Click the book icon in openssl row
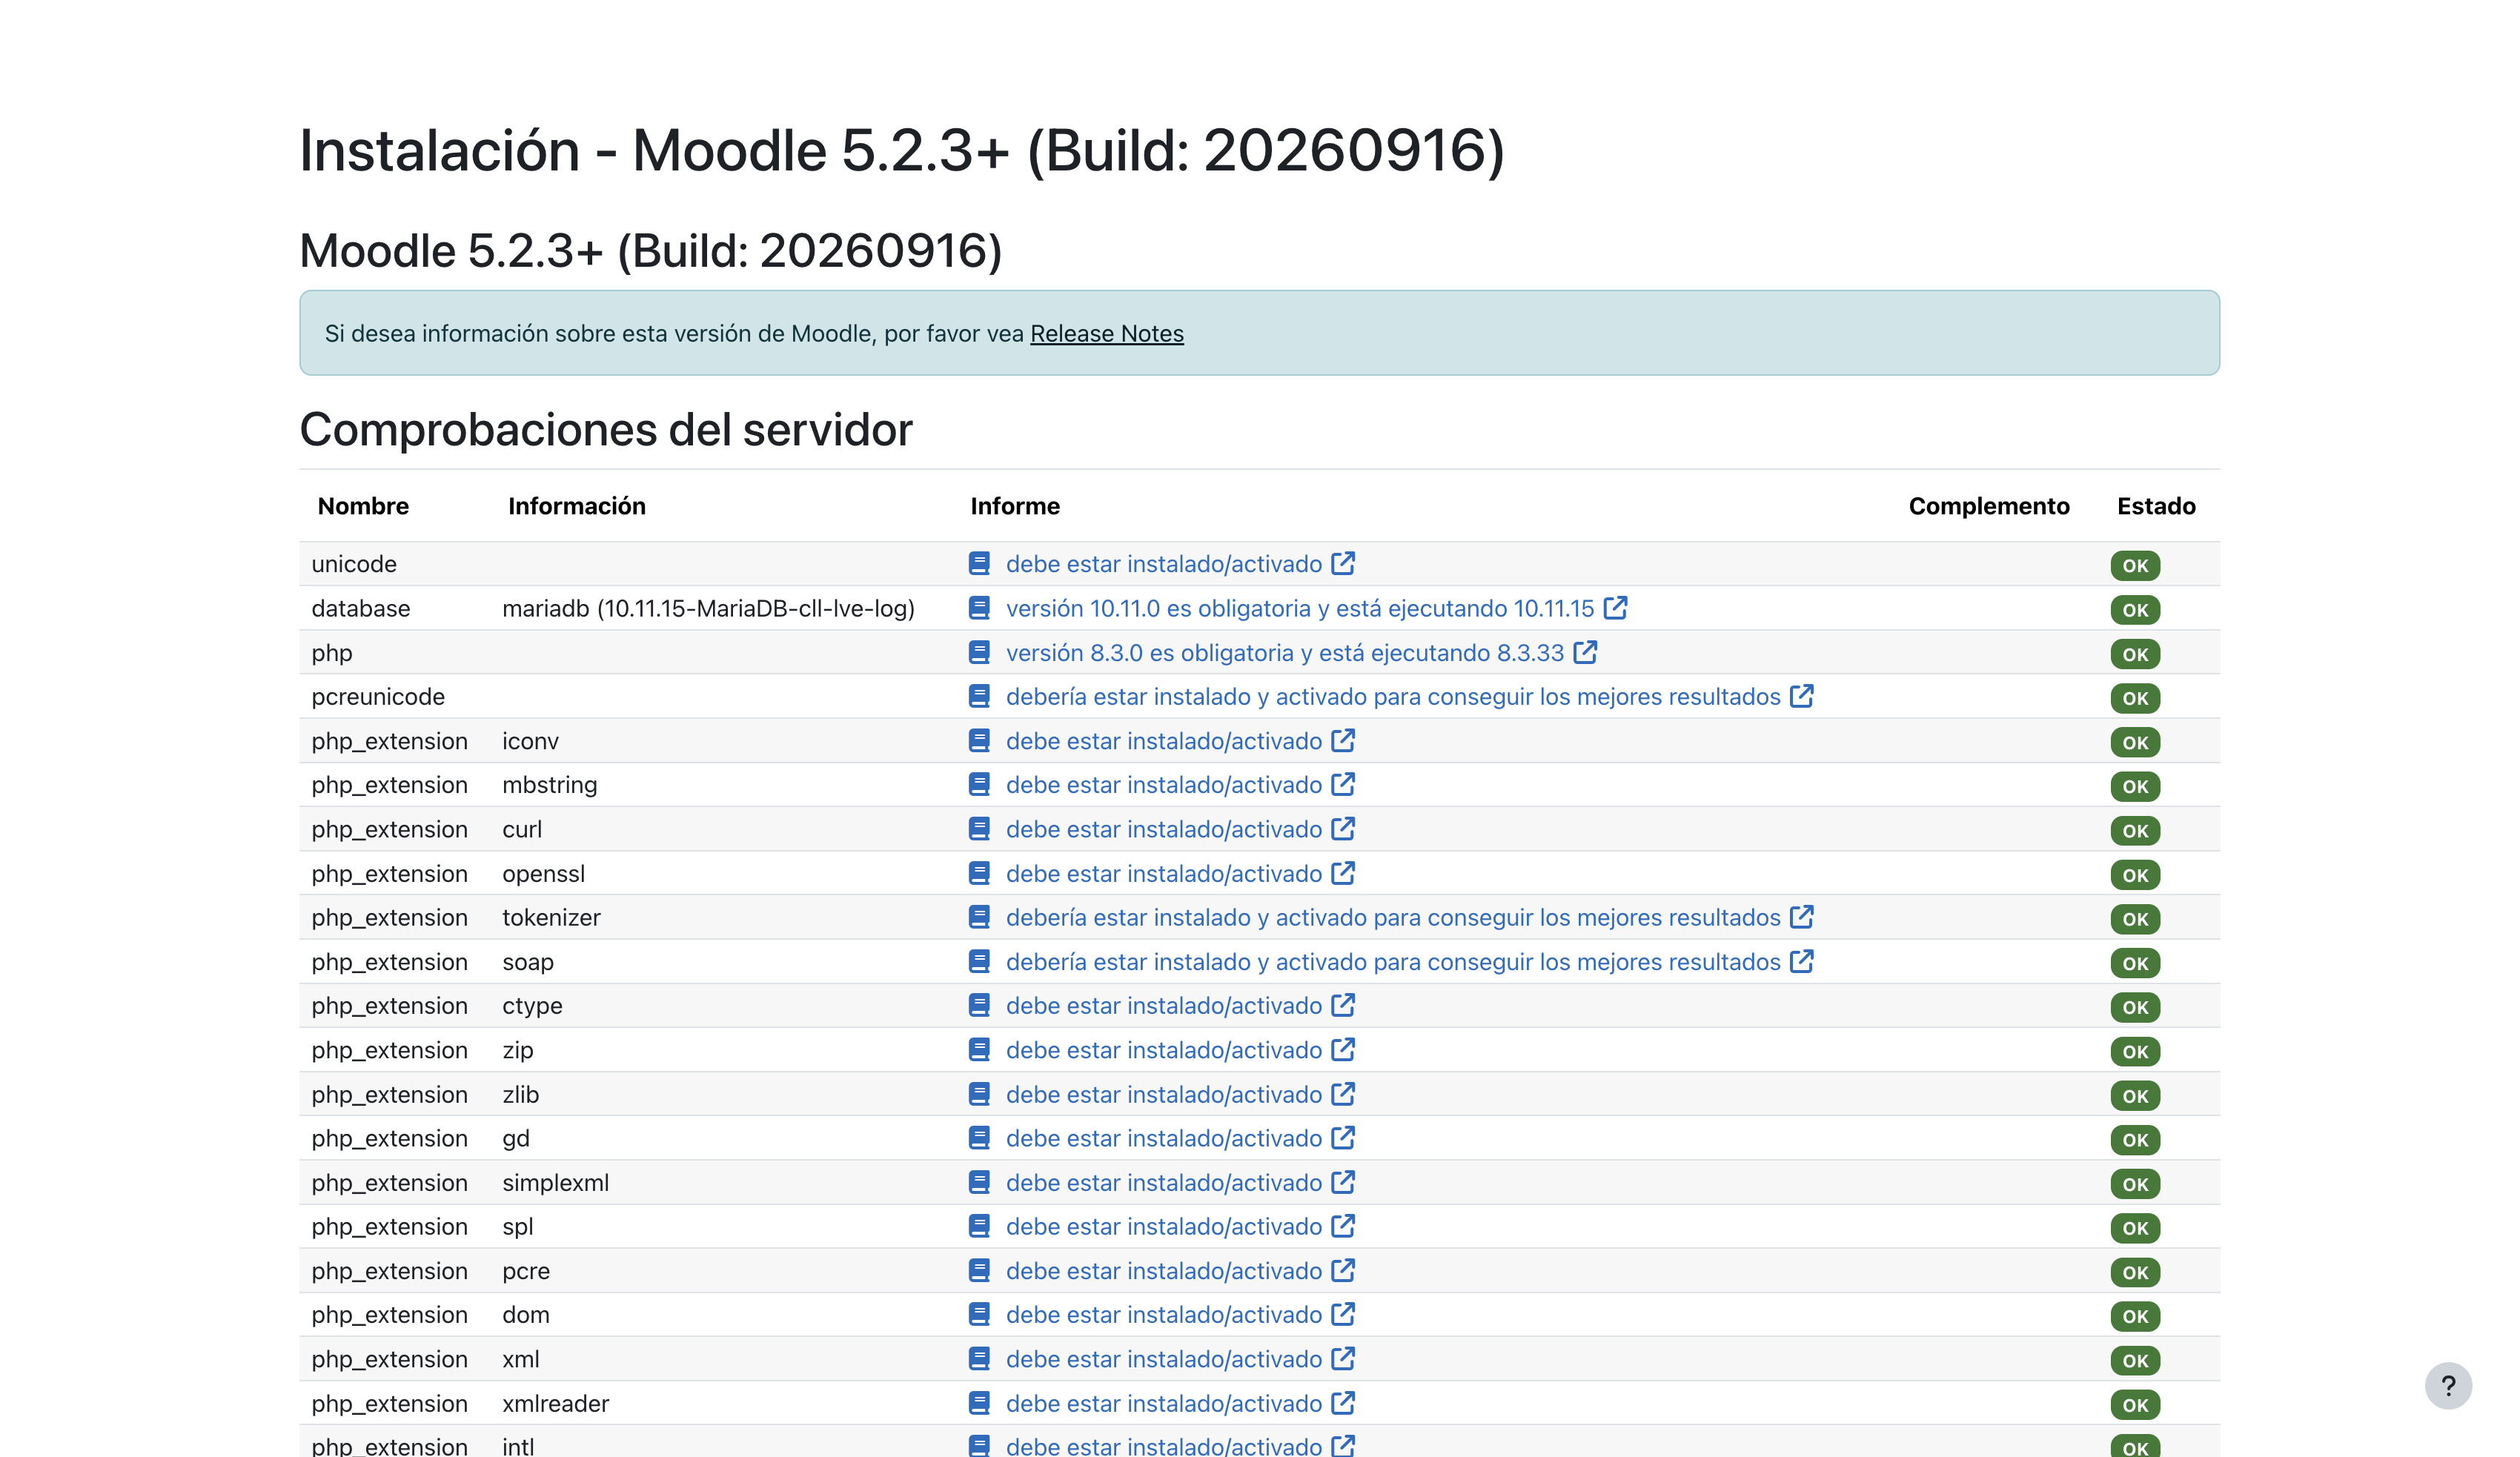2520x1457 pixels. tap(979, 874)
